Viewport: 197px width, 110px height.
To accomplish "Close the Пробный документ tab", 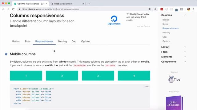I will coord(83,4).
